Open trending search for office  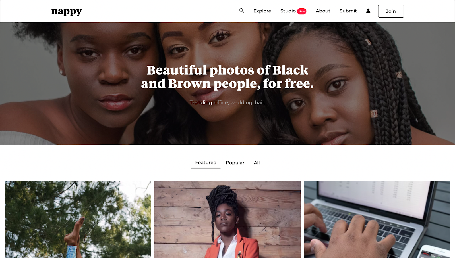click(x=221, y=102)
